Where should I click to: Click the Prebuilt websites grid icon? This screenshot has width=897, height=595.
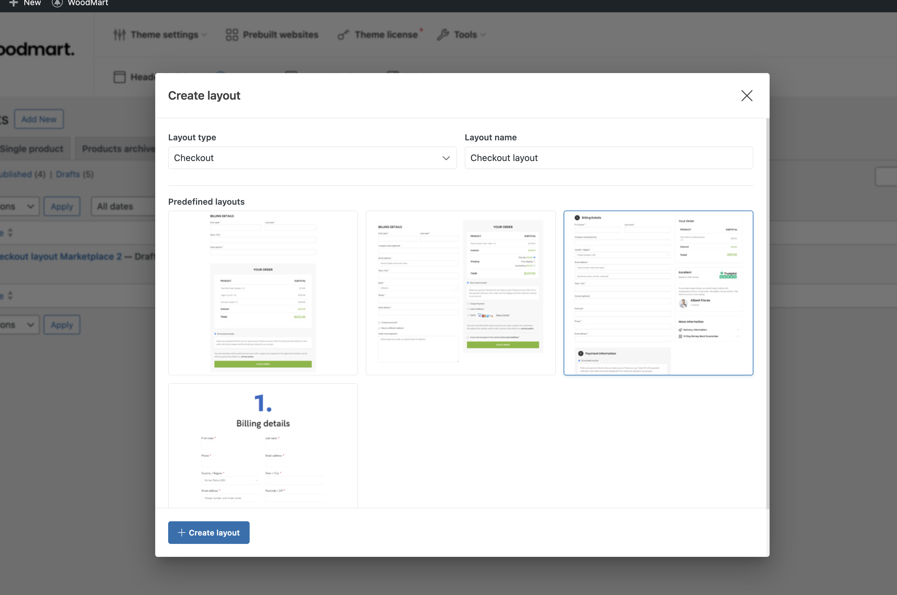pos(232,35)
